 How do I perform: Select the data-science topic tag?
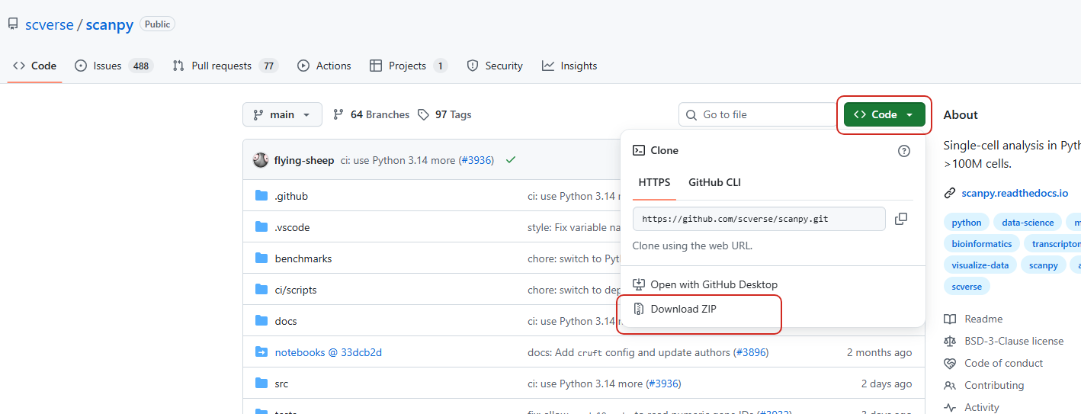(x=1028, y=223)
